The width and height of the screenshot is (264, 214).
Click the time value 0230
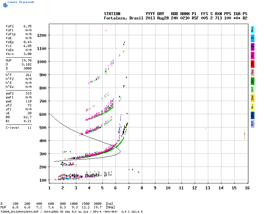pyautogui.click(x=185, y=18)
